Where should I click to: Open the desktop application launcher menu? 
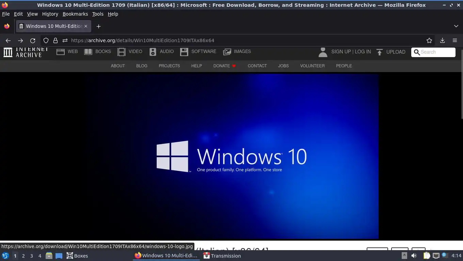5,256
